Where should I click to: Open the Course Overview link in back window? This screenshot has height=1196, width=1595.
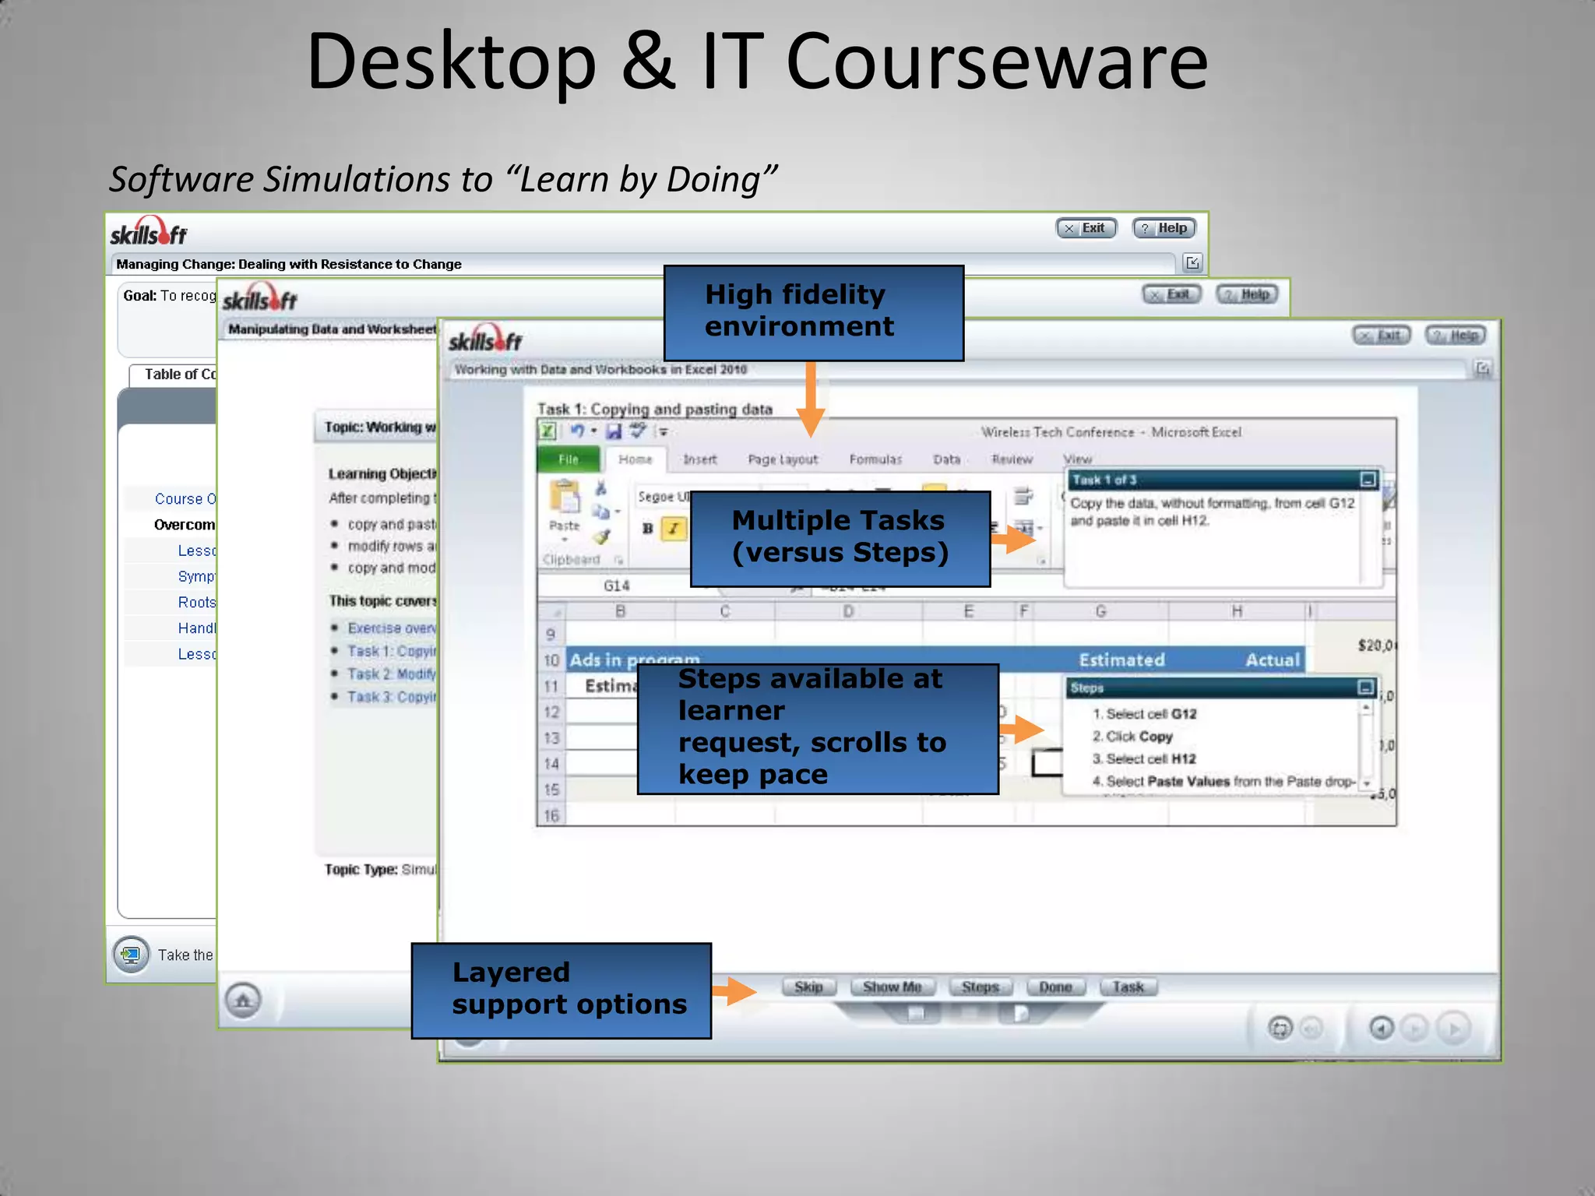(x=185, y=498)
